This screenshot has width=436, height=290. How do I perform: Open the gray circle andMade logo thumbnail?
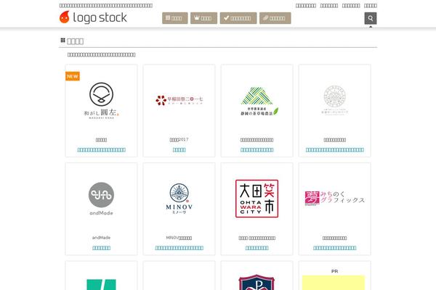pyautogui.click(x=101, y=199)
